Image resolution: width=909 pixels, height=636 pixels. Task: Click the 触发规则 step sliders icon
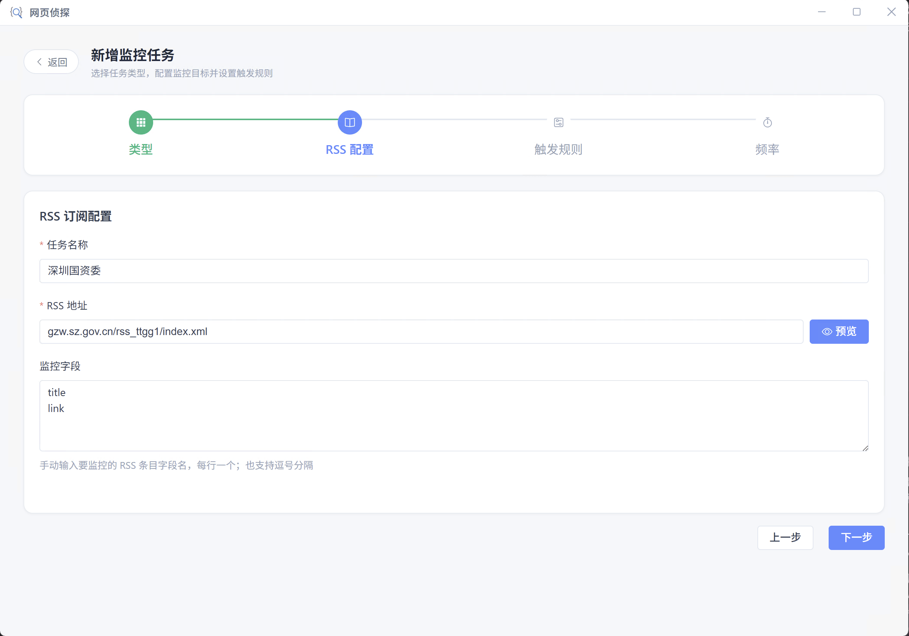point(559,122)
